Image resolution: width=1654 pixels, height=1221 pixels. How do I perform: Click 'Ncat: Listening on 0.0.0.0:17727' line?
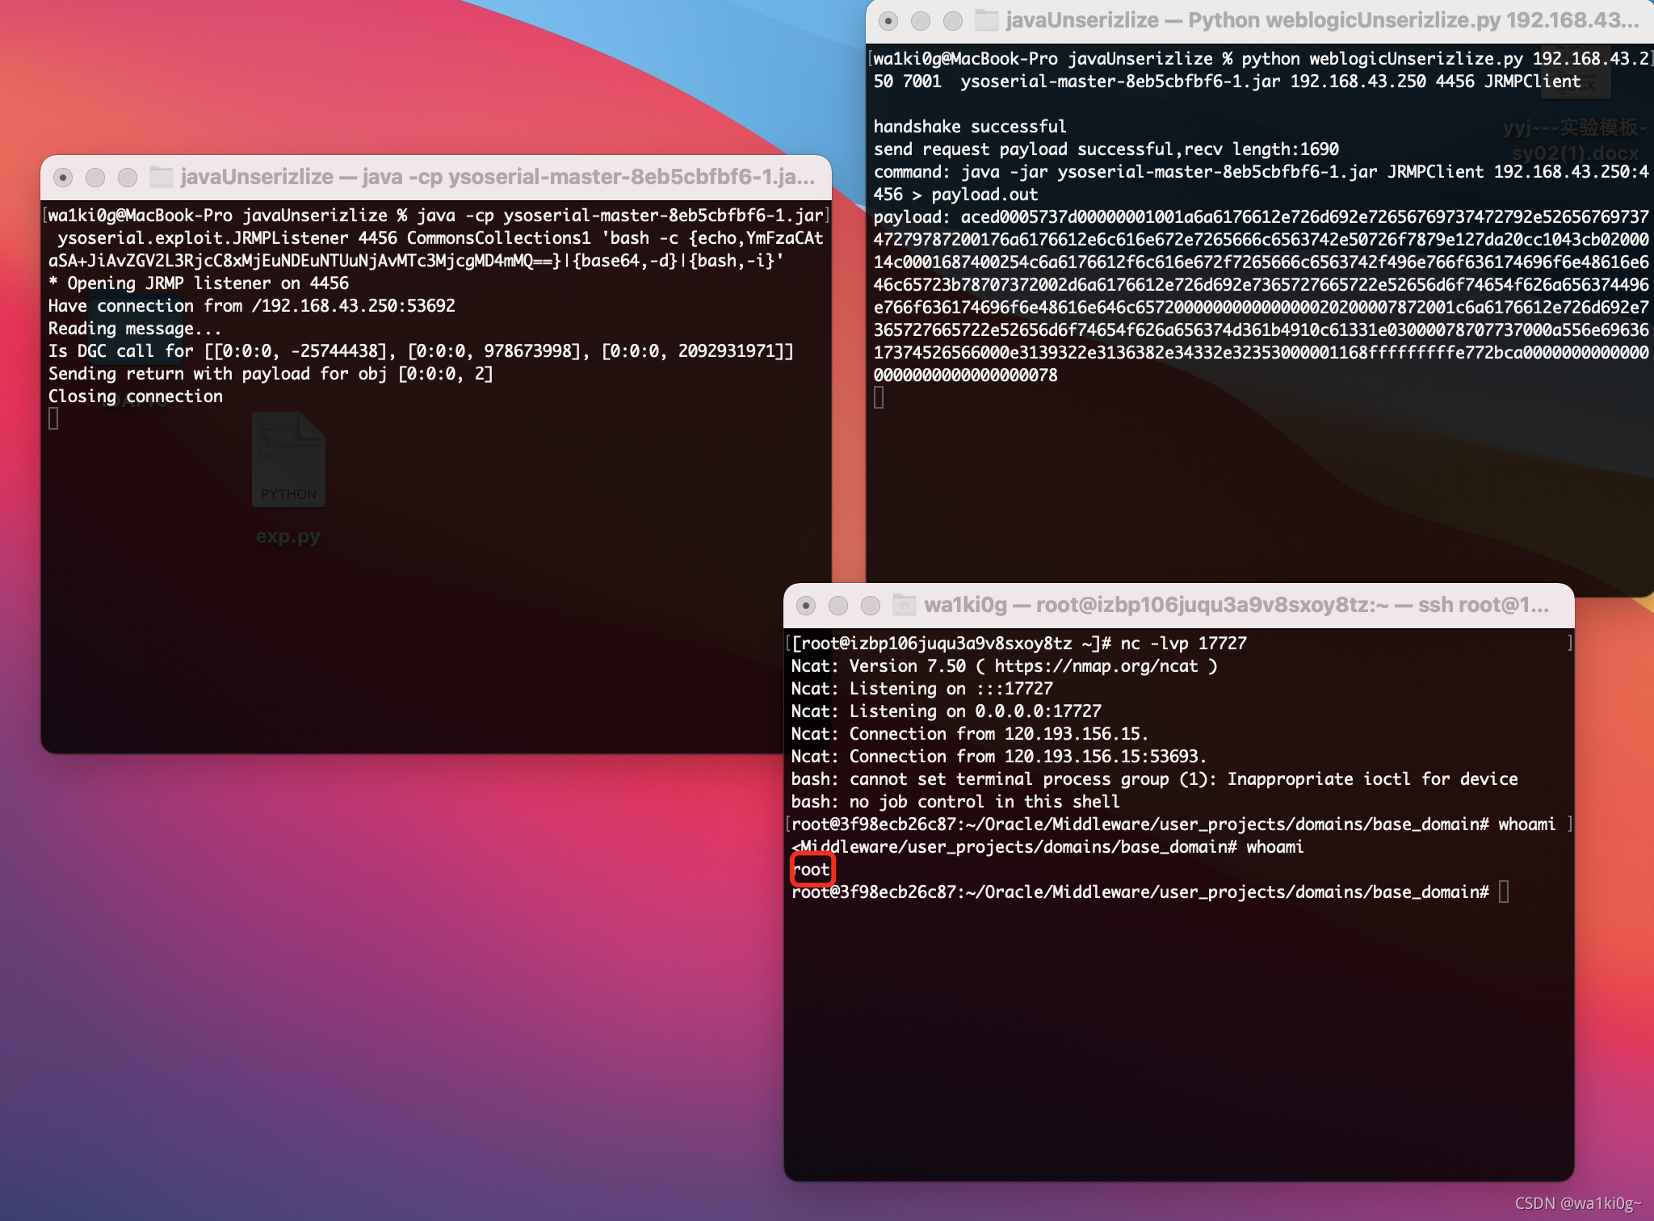click(x=947, y=711)
